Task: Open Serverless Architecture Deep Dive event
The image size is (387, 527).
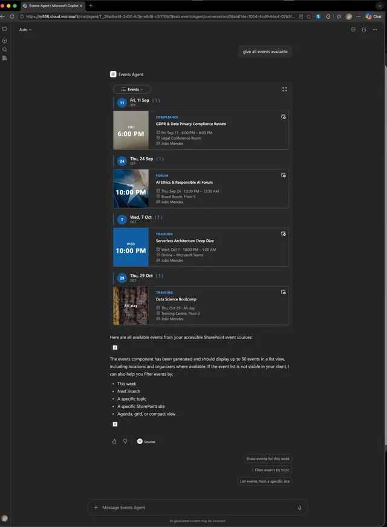Action: (184, 241)
